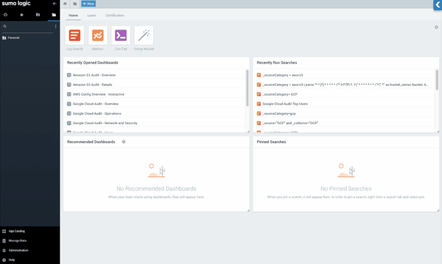Viewport: 442px width, 264px height.
Task: Click the dashboard icon beside AWS Config Overview
Action: pyautogui.click(x=69, y=94)
